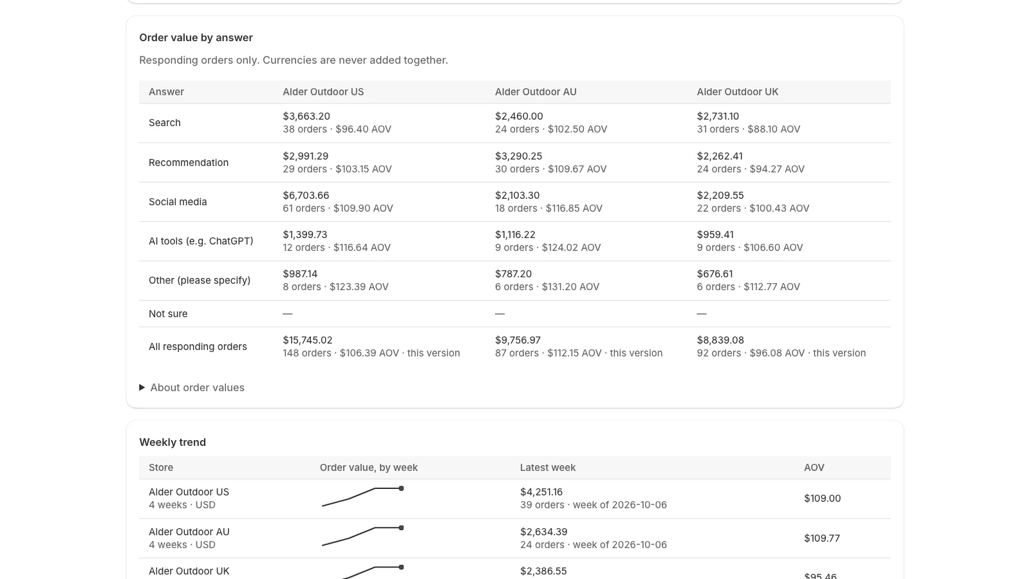Select the Recommendation answer row label
Screen dimensions: 1030x579
pos(189,163)
